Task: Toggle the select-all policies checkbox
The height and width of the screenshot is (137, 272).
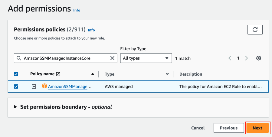Action: [x=16, y=74]
